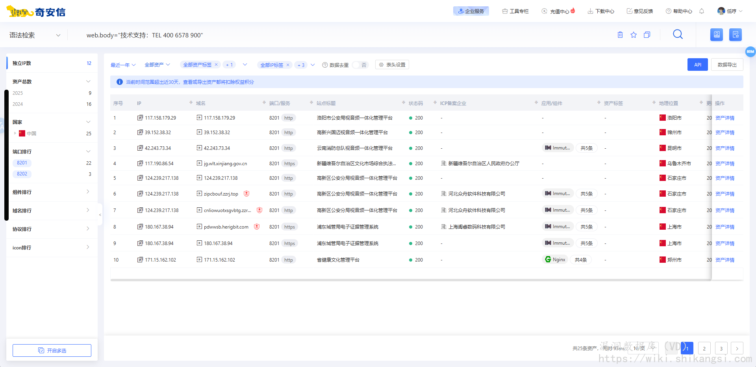Open the 下载中心 menu
Viewport: 756px width, 367px height.
point(601,11)
